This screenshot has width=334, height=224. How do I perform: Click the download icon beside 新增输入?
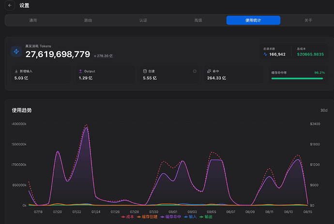tap(16, 71)
